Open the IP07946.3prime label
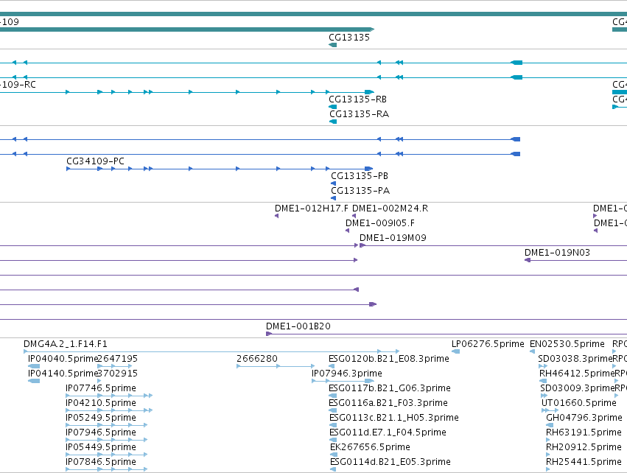 [347, 374]
